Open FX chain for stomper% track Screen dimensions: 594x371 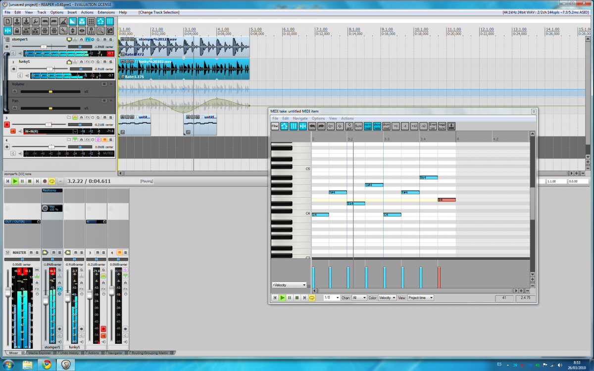[x=88, y=39]
